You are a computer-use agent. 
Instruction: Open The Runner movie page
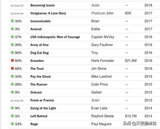(39, 84)
